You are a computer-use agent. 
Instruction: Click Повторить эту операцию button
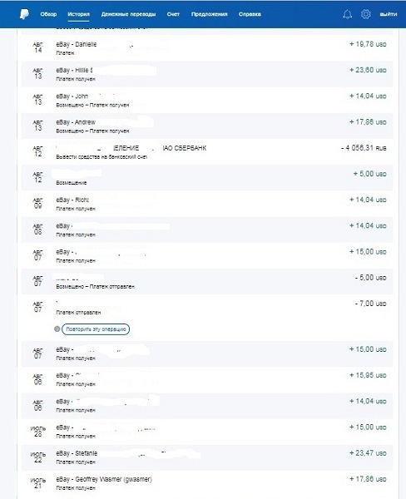(96, 329)
